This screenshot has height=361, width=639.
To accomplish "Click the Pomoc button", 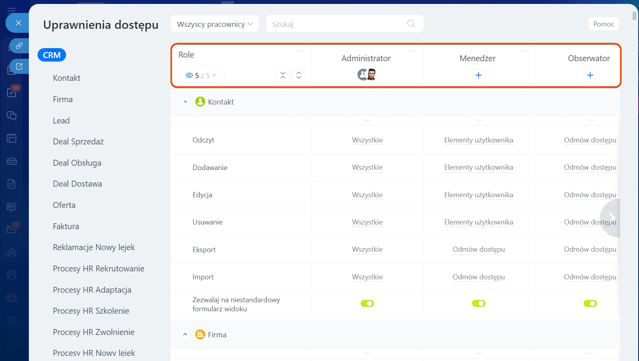I will tap(603, 24).
